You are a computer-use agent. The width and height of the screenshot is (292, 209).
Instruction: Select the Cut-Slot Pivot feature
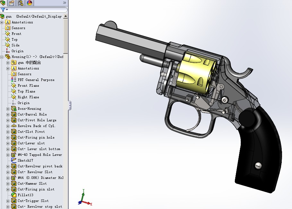click(x=31, y=132)
